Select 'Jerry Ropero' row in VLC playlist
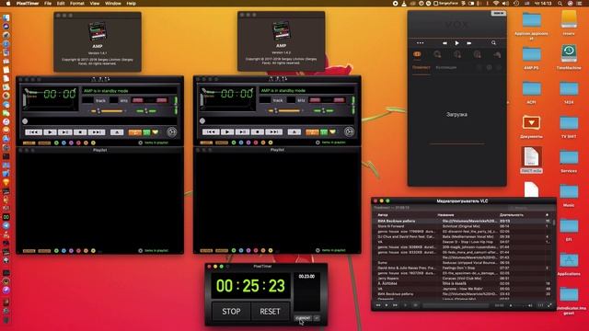The height and width of the screenshot is (331, 589). click(462, 279)
